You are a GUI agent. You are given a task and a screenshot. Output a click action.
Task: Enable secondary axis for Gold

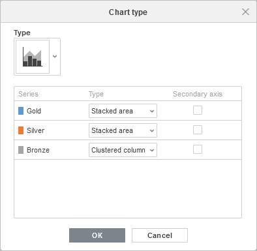(x=198, y=110)
